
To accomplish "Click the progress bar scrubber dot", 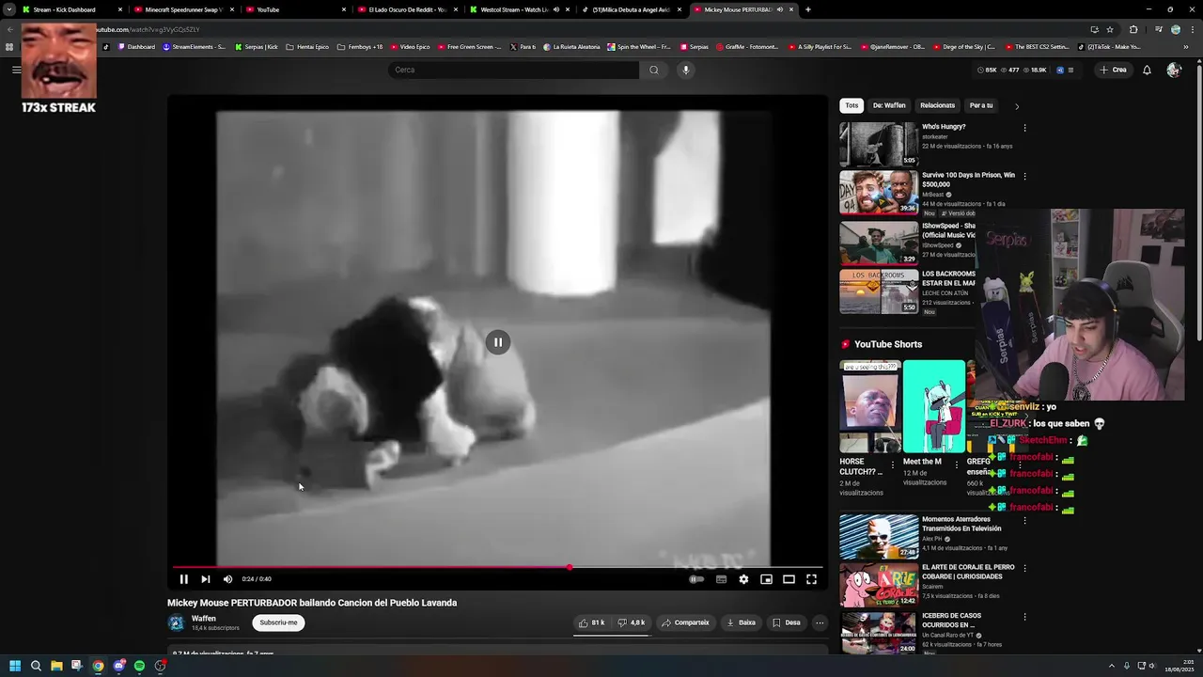I will (570, 567).
